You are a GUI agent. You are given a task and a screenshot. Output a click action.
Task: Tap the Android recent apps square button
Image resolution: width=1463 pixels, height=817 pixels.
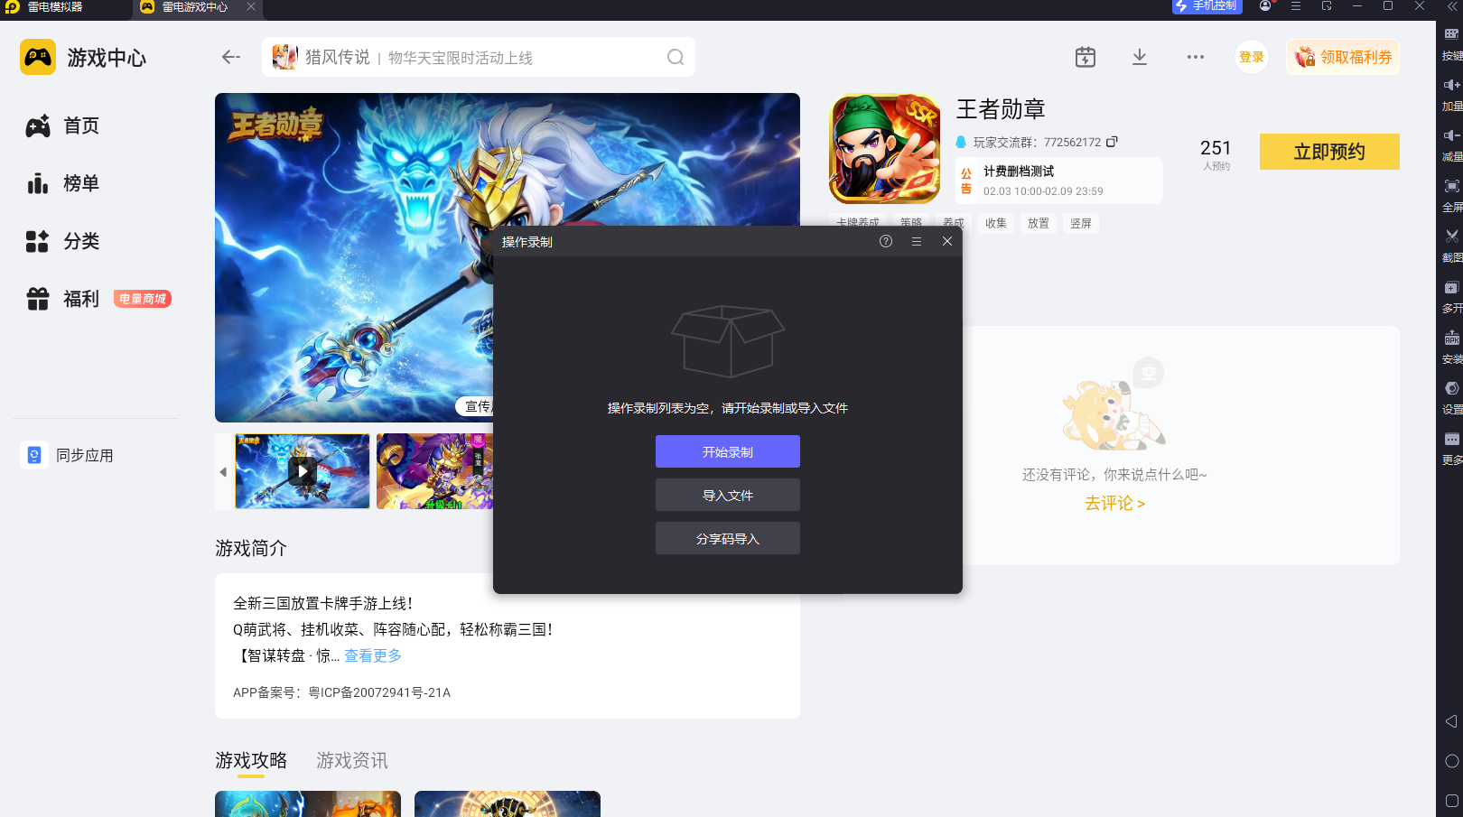1451,801
